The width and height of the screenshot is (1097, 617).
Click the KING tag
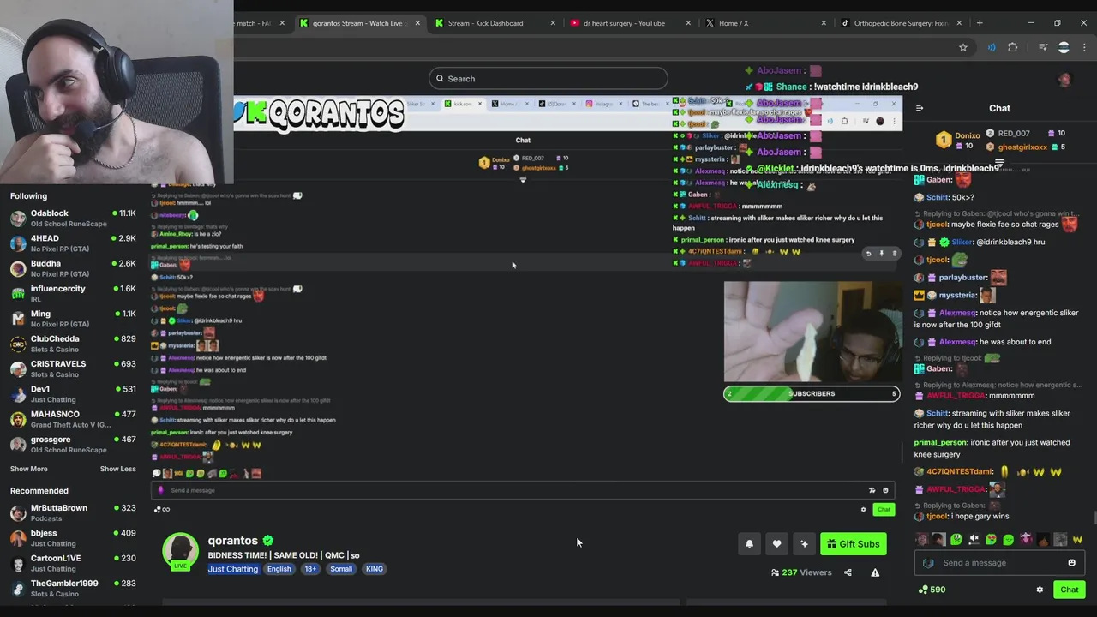[x=375, y=569]
